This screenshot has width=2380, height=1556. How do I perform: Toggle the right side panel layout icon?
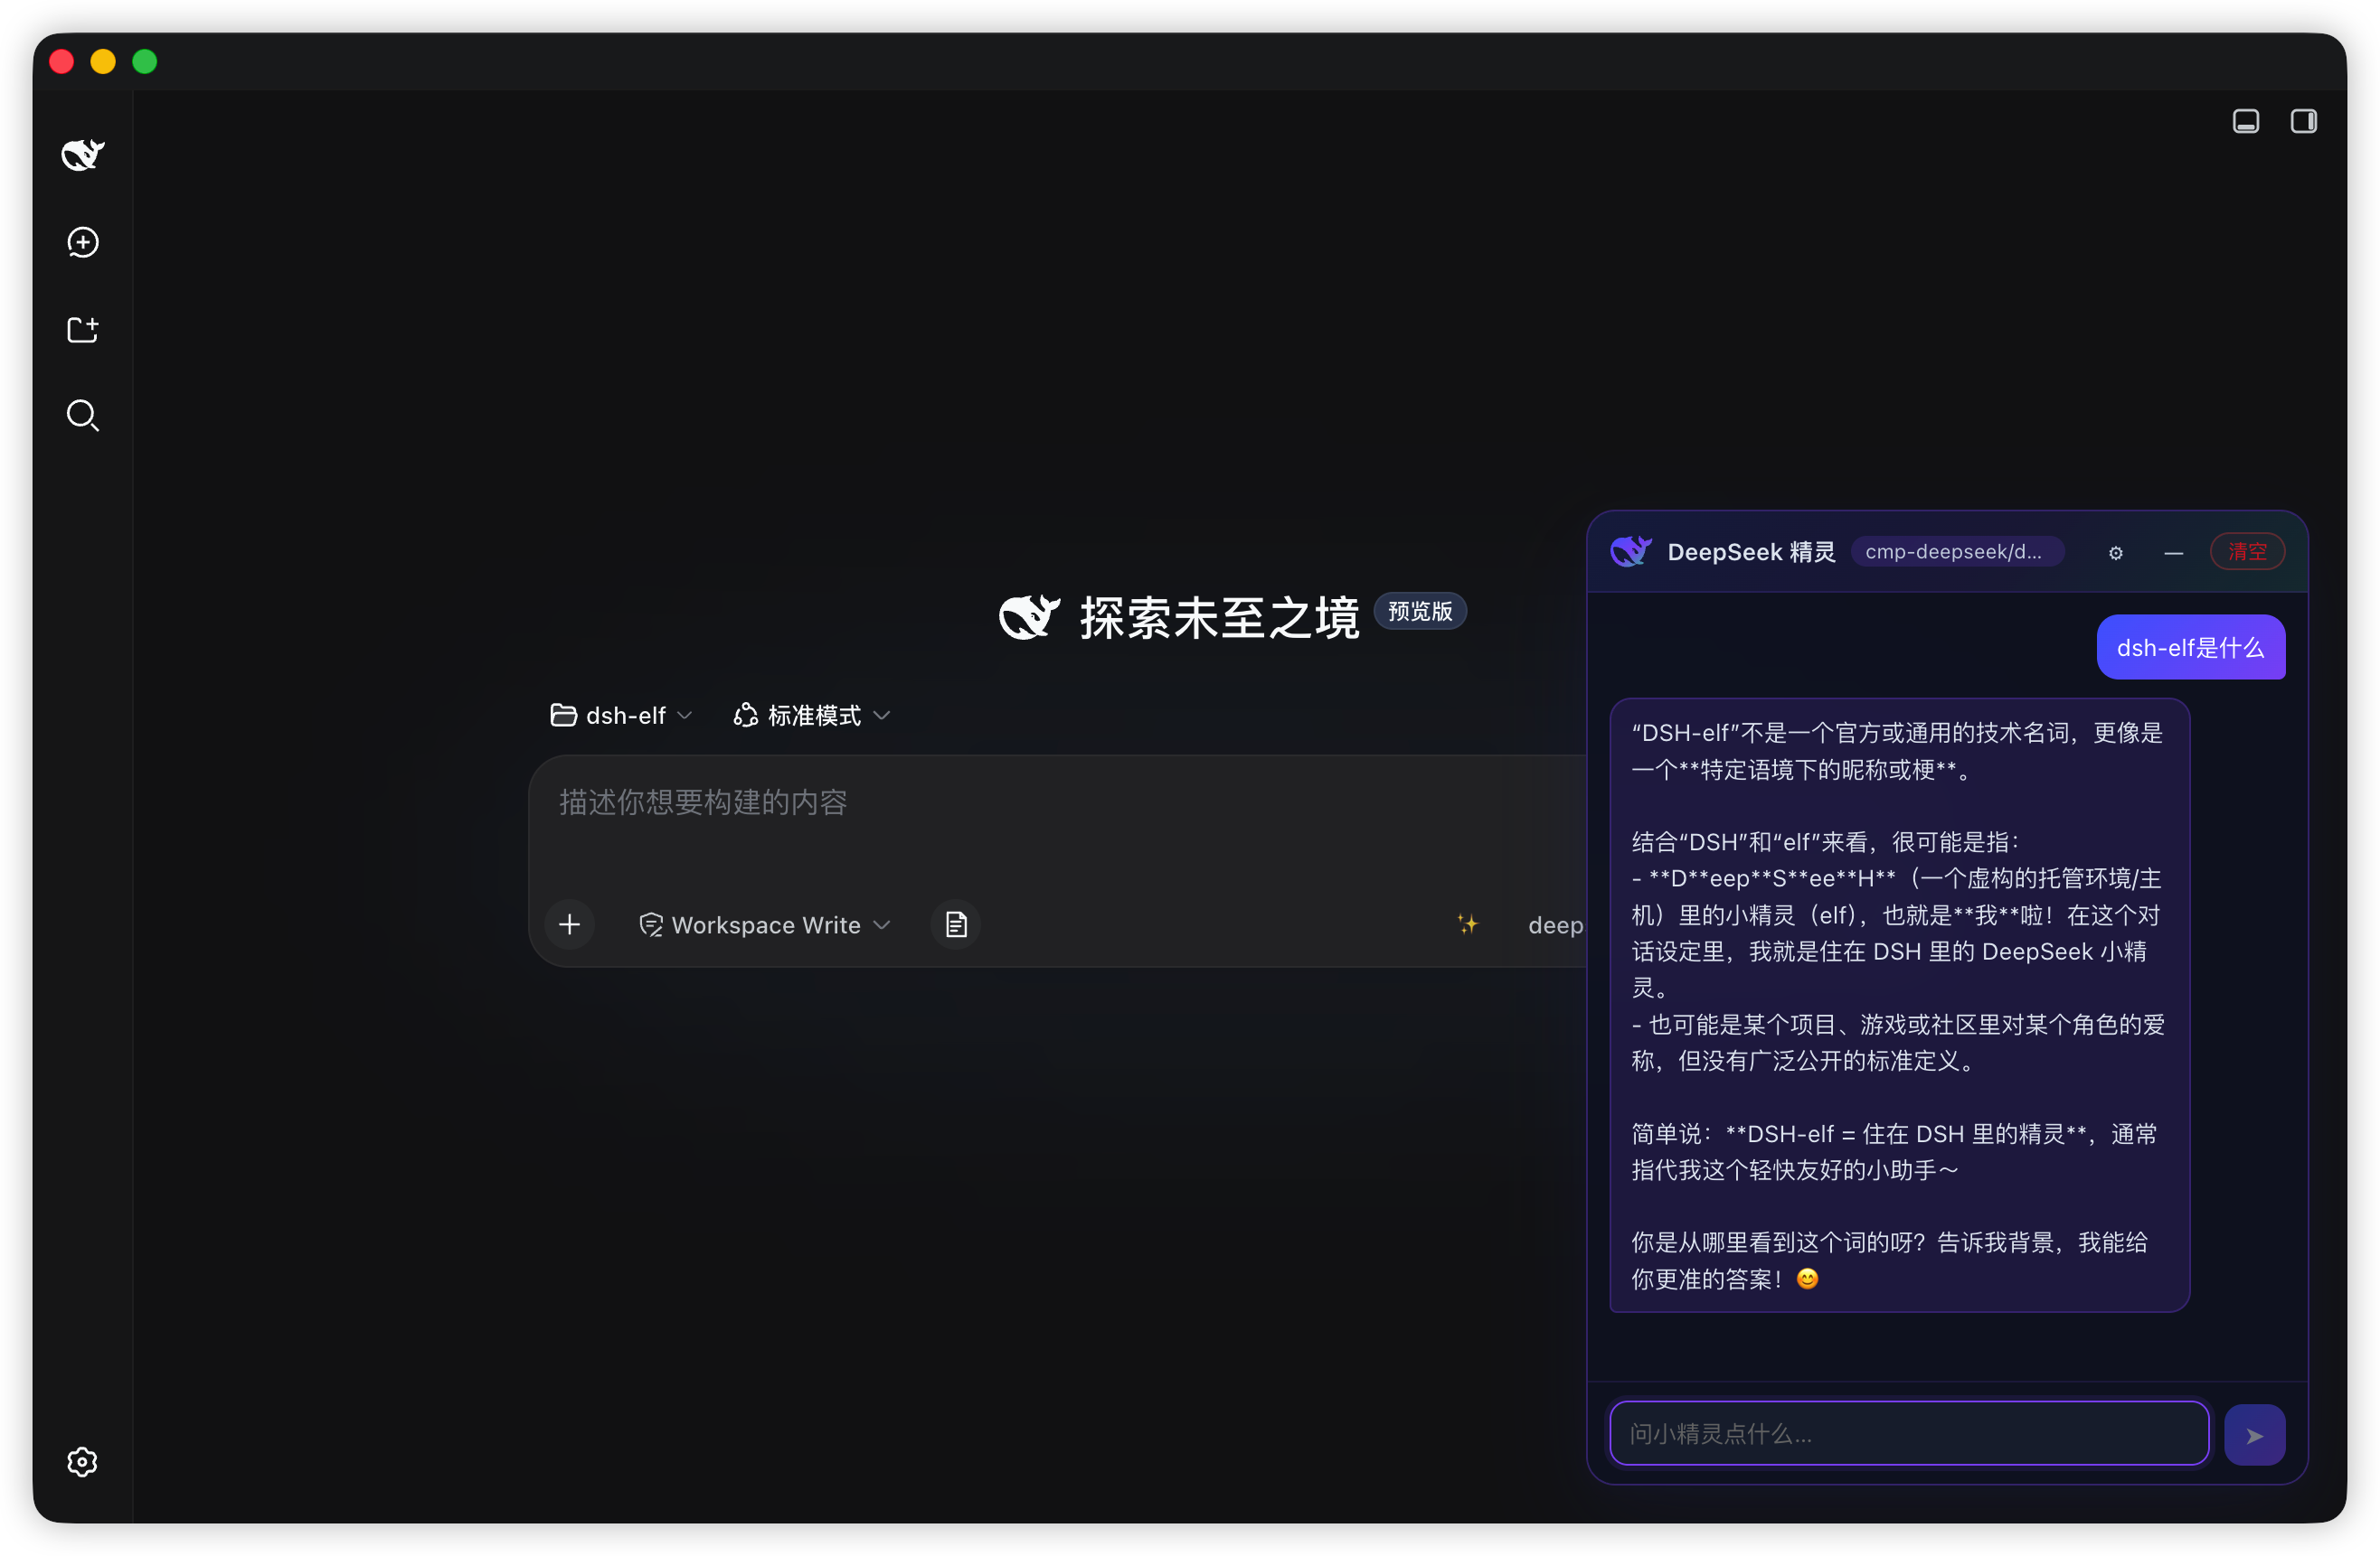point(2303,121)
